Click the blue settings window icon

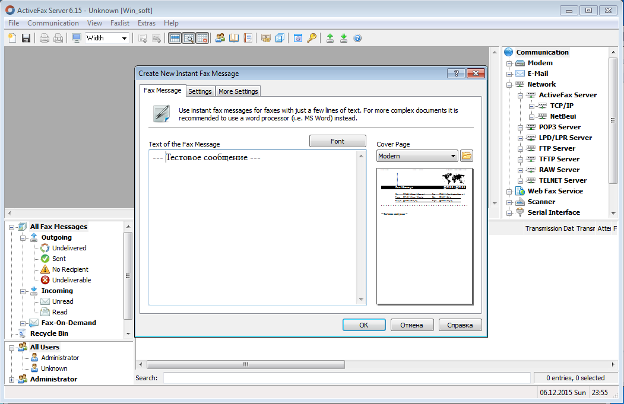297,38
